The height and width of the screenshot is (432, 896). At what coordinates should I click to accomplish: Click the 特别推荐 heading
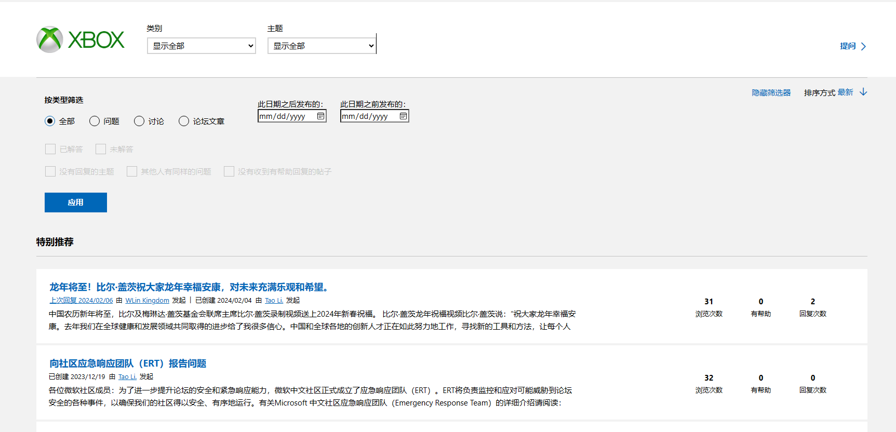(x=55, y=242)
